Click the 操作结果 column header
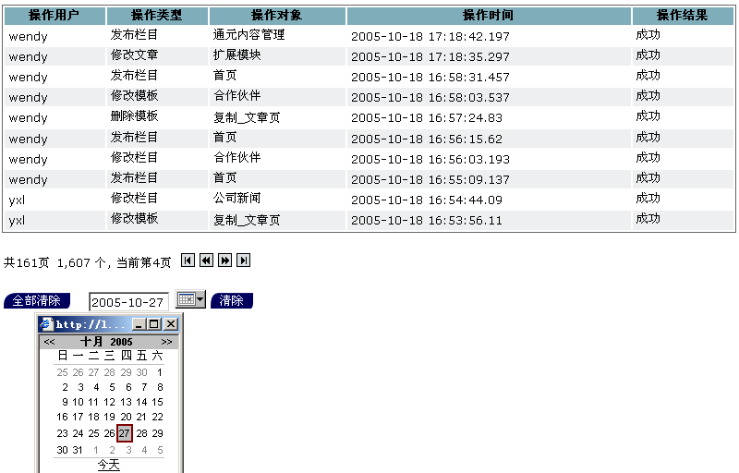Image resolution: width=739 pixels, height=473 pixels. tap(683, 16)
